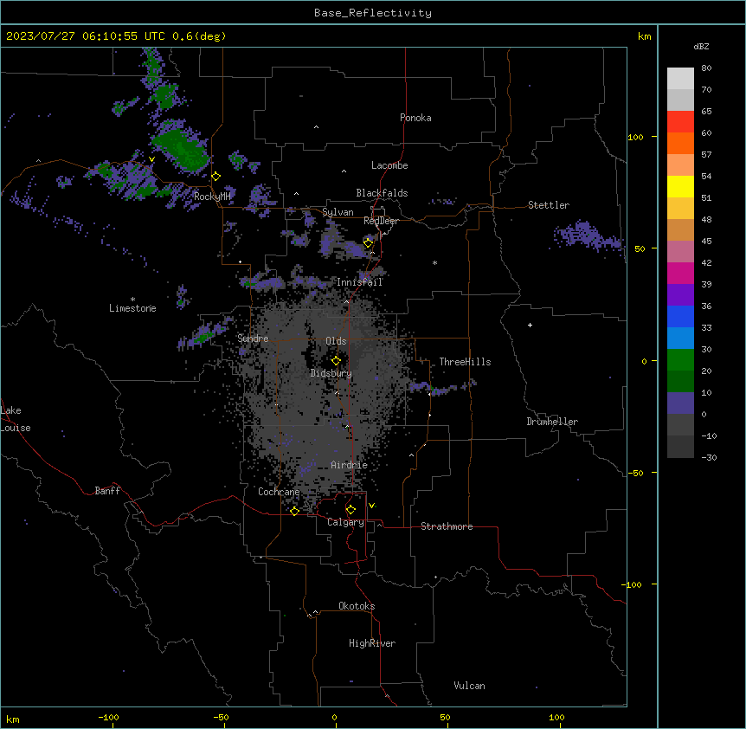746x729 pixels.
Task: Click the Olds city label
Action: click(x=336, y=341)
